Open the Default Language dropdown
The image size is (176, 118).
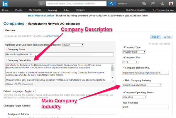[x=30, y=91]
